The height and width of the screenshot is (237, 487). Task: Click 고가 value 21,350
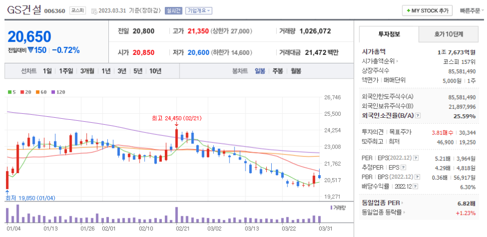(198, 31)
